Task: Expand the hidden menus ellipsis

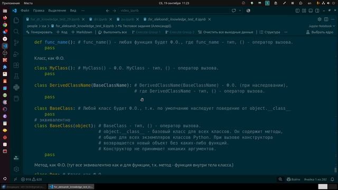Action: pyautogui.click(x=83, y=11)
